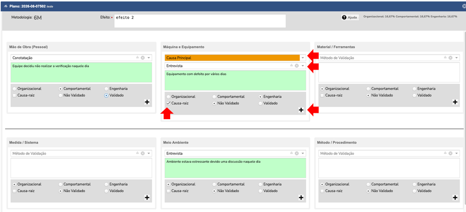Select Validado in Meio Ambiente
This screenshot has width=466, height=212.
tap(260, 191)
